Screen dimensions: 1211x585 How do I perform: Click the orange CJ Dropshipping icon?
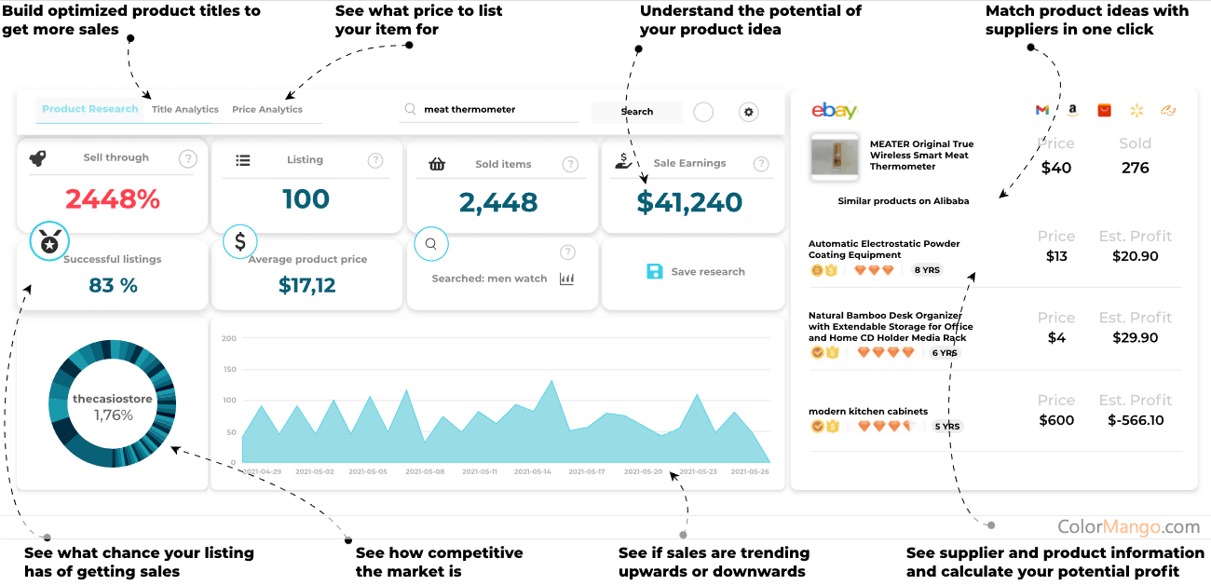1168,110
